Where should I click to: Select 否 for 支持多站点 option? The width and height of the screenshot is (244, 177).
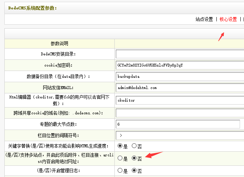(x=134, y=158)
